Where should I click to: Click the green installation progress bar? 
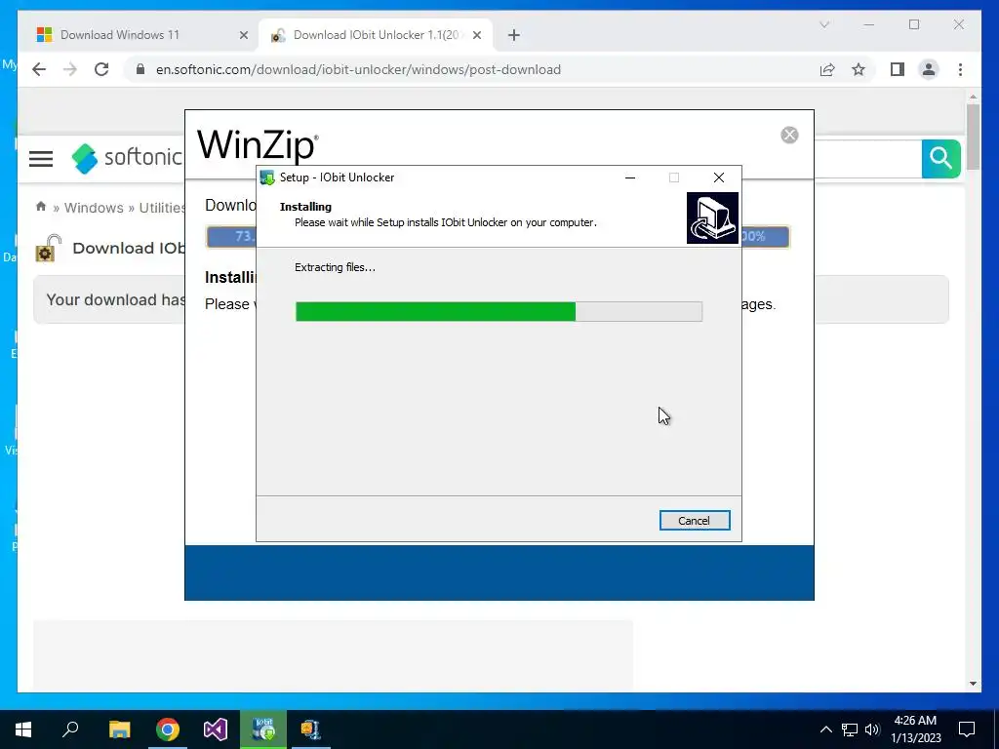click(x=499, y=311)
